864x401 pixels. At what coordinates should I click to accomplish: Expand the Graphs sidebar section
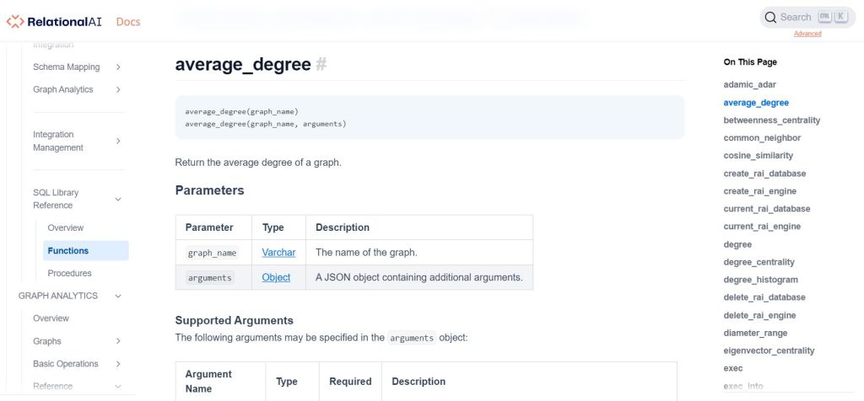[x=118, y=341]
